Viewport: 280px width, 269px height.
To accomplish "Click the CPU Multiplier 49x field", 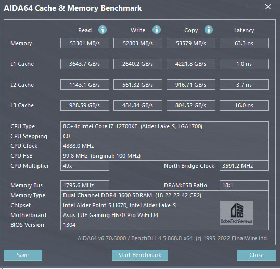I will (85, 166).
